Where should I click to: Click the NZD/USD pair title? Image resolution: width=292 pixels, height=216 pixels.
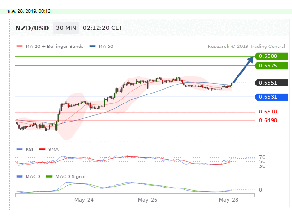32,28
